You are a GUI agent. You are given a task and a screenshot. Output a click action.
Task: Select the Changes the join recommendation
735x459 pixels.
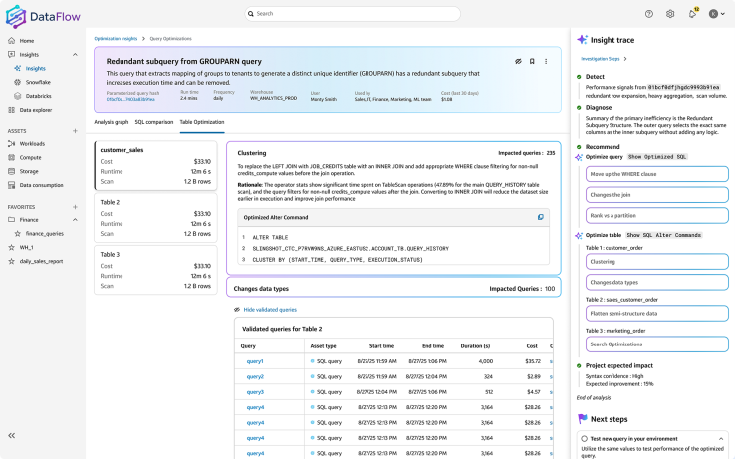pos(656,194)
